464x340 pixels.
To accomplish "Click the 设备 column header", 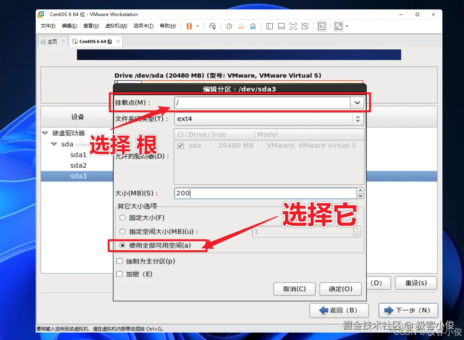I will tap(77, 117).
